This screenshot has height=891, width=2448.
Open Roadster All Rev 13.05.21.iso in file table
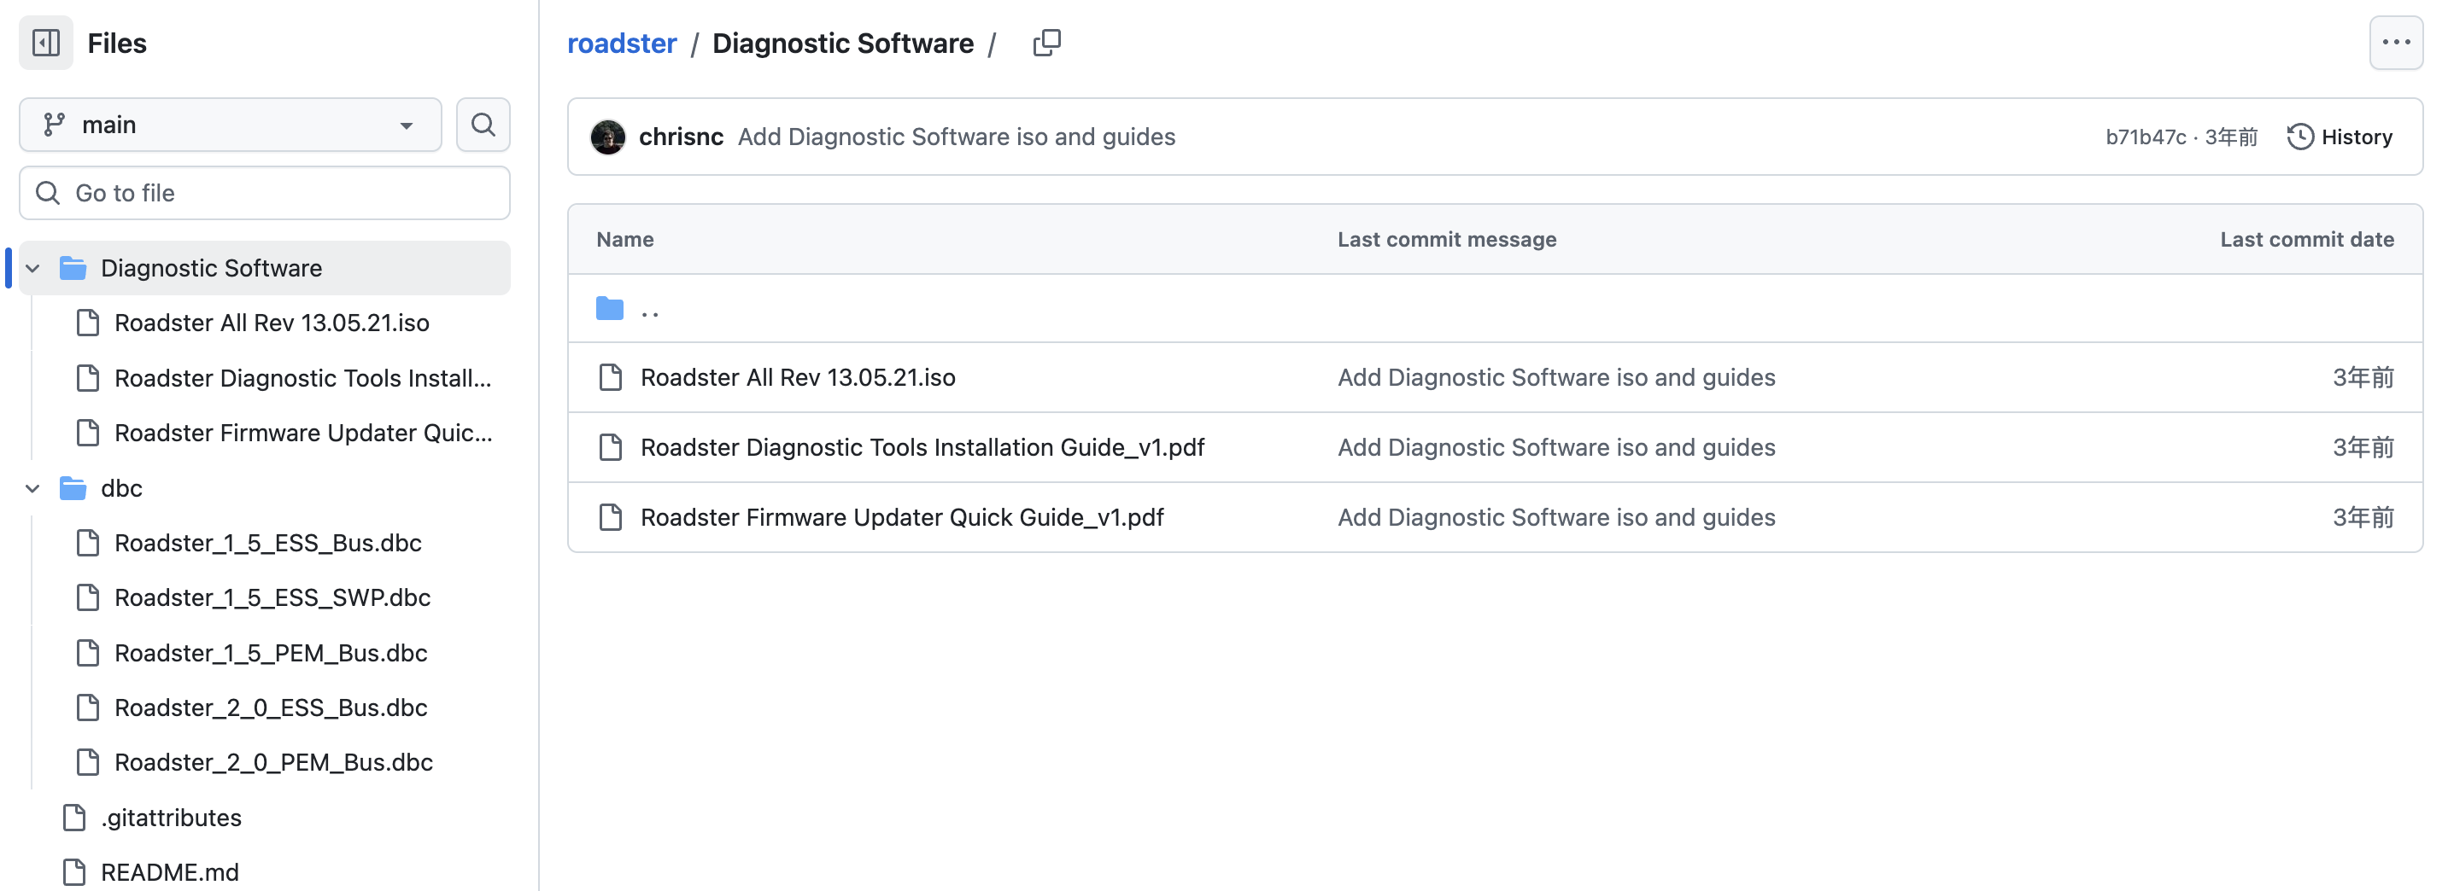click(799, 377)
